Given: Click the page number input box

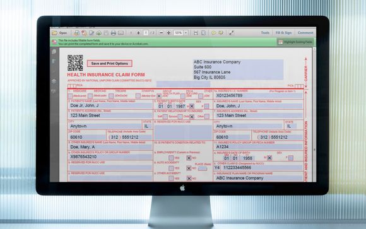Looking at the screenshot, I should [146, 33].
